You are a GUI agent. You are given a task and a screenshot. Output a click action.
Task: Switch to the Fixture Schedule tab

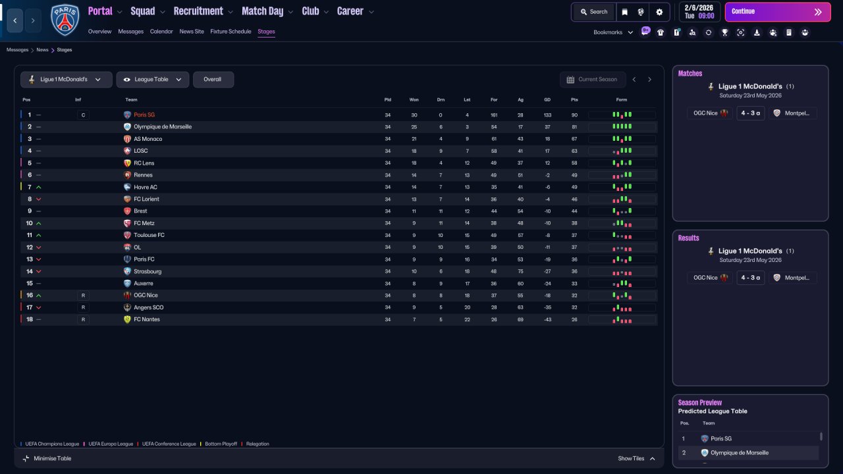231,32
